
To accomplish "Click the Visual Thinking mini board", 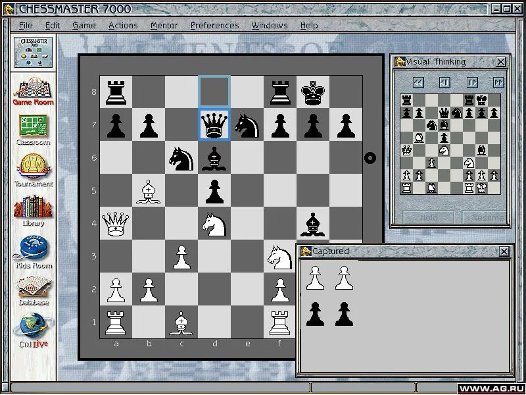I will click(450, 144).
